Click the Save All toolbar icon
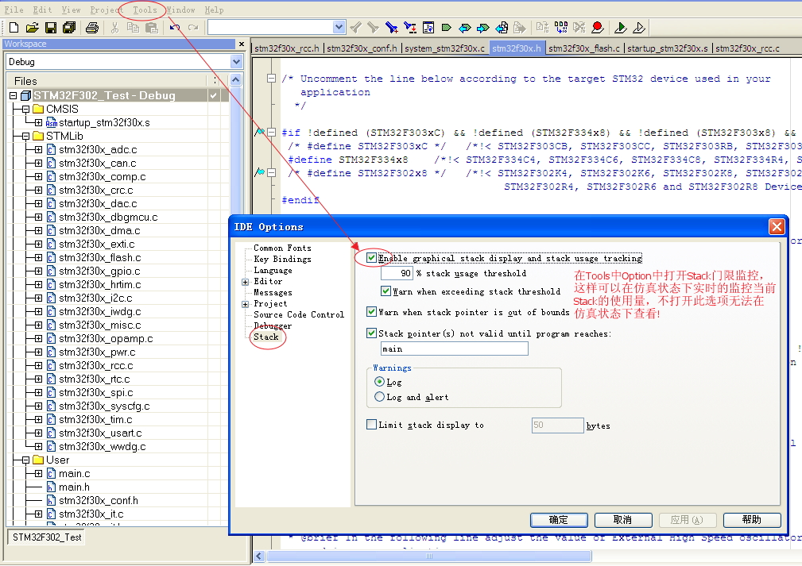Image resolution: width=802 pixels, height=566 pixels. [69, 28]
